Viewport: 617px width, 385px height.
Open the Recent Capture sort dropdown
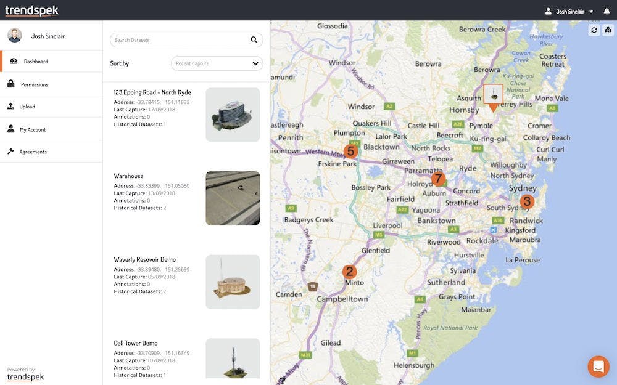pyautogui.click(x=216, y=63)
